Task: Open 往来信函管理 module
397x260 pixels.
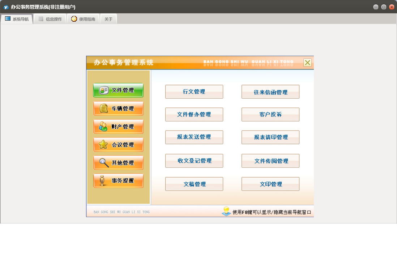Action: pyautogui.click(x=270, y=92)
